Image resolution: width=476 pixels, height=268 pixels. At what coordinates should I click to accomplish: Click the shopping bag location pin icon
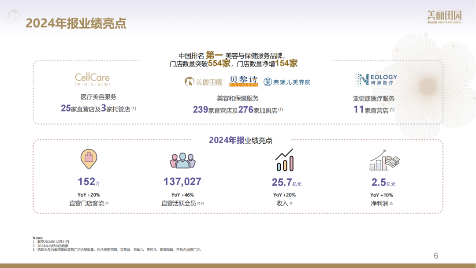click(89, 159)
